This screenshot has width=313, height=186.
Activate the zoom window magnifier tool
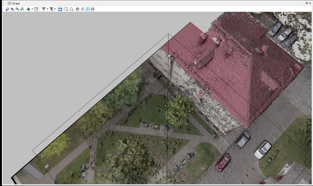pyautogui.click(x=22, y=9)
